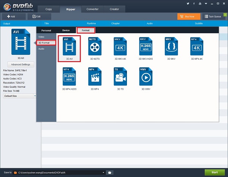Start the ripping process

215,172
